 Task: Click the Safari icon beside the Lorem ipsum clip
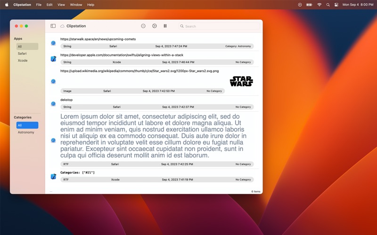pos(53,140)
